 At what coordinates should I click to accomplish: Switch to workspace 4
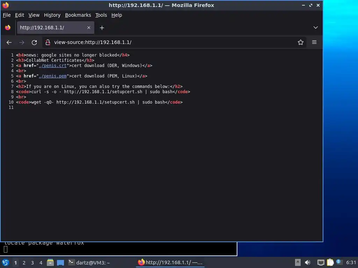coord(41,263)
